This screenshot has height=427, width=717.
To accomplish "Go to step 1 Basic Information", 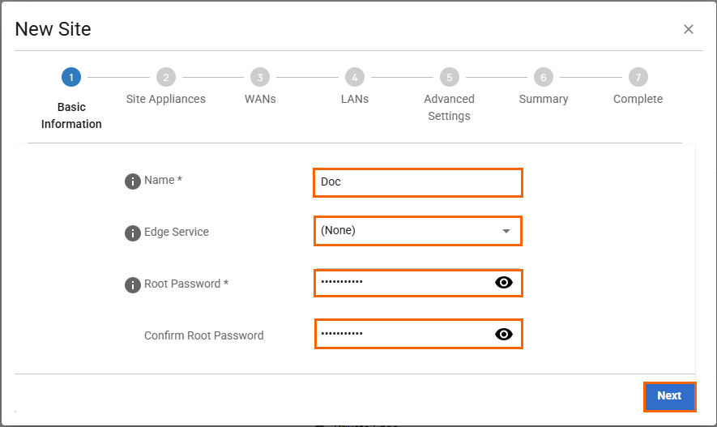I will (x=71, y=78).
